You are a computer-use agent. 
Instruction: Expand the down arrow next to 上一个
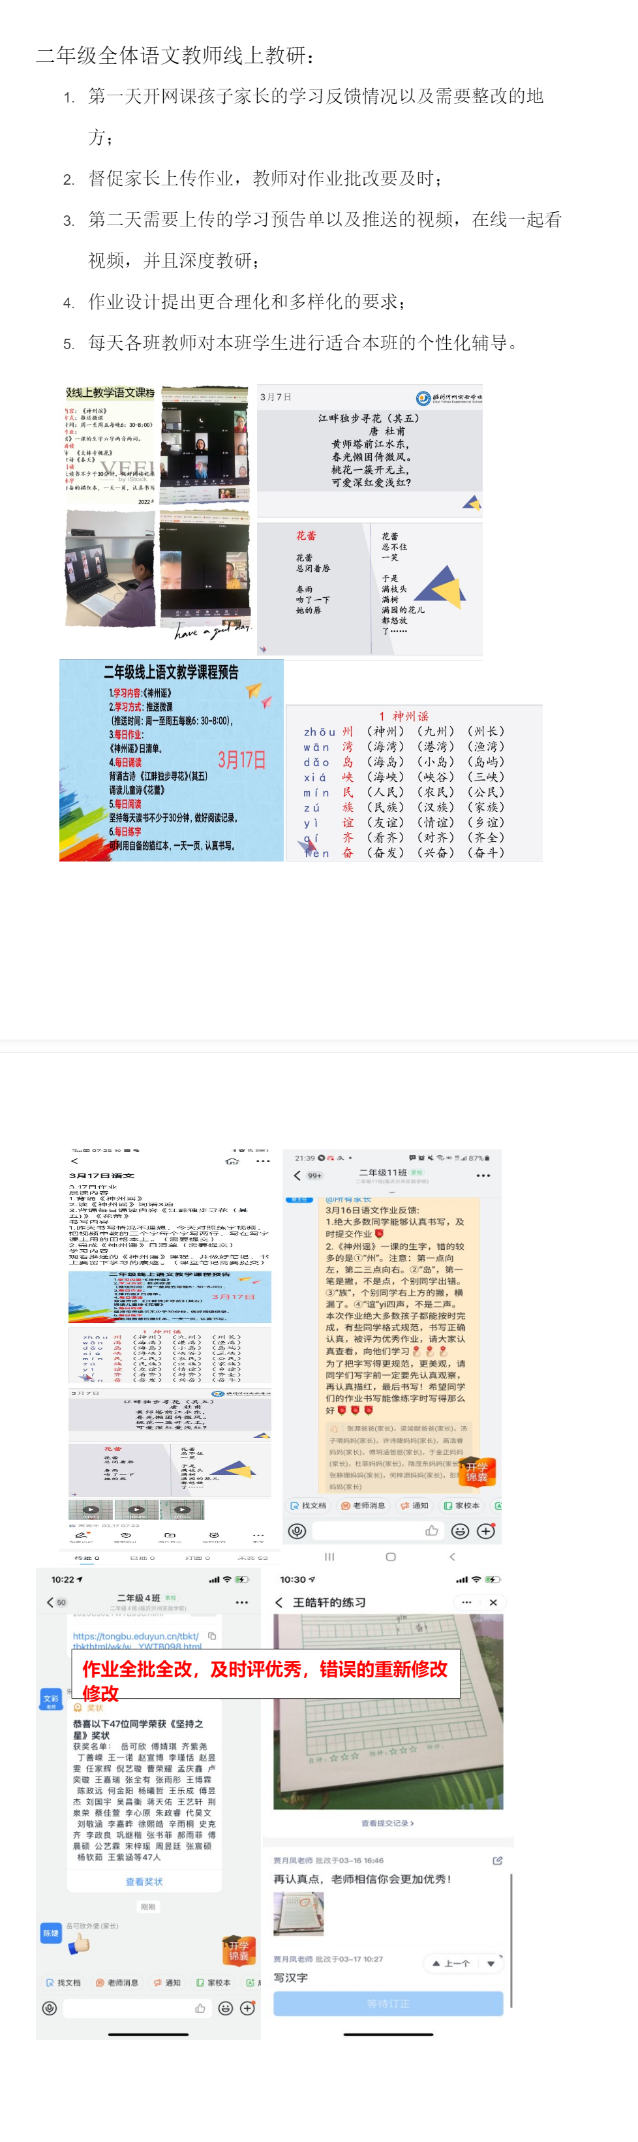coord(491,1963)
